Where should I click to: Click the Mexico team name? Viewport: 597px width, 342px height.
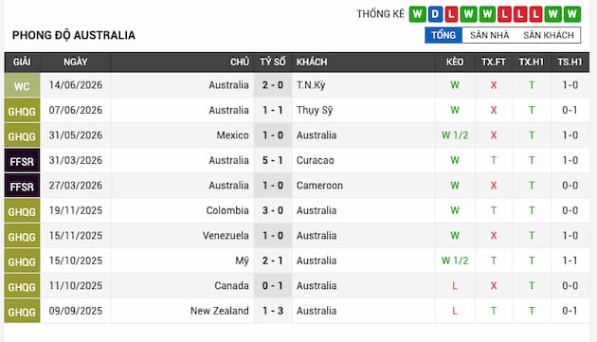click(x=232, y=135)
